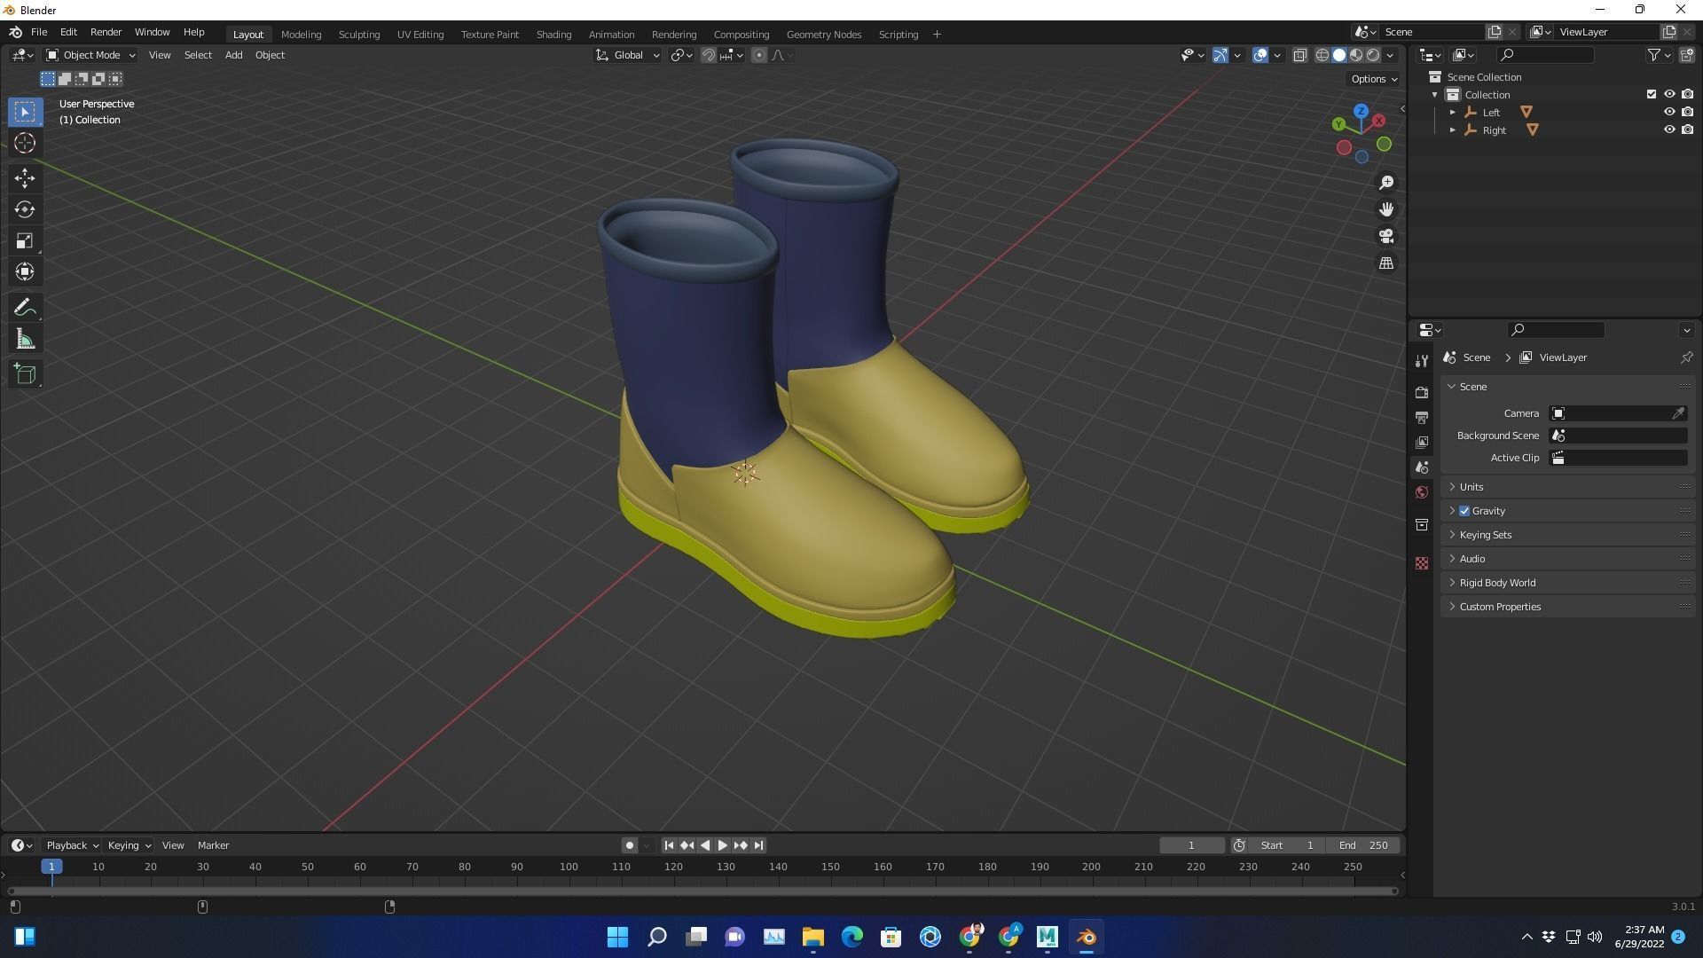Expand the Custom Properties panel

(1567, 607)
